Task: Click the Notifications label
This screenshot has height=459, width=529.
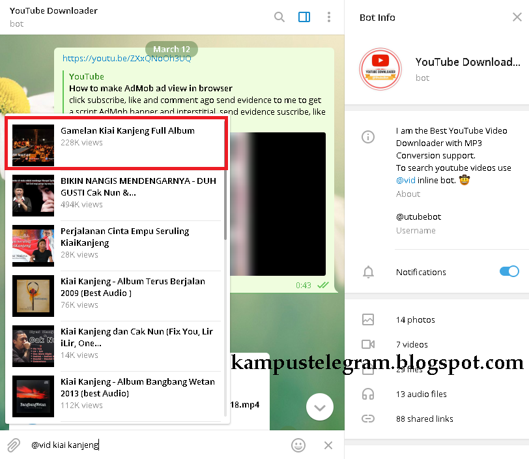Action: pyautogui.click(x=421, y=273)
